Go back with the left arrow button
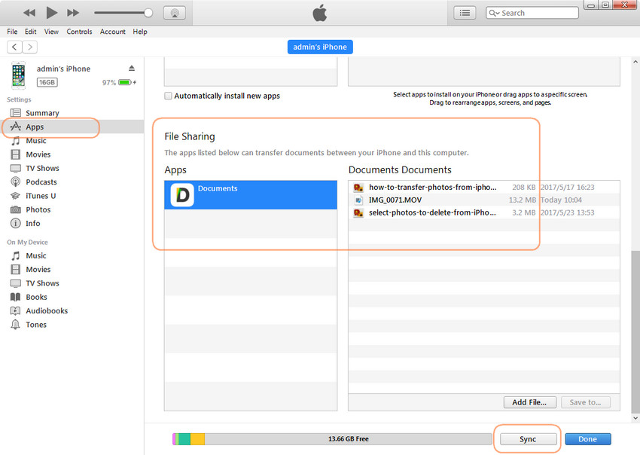The width and height of the screenshot is (640, 455). [x=14, y=47]
